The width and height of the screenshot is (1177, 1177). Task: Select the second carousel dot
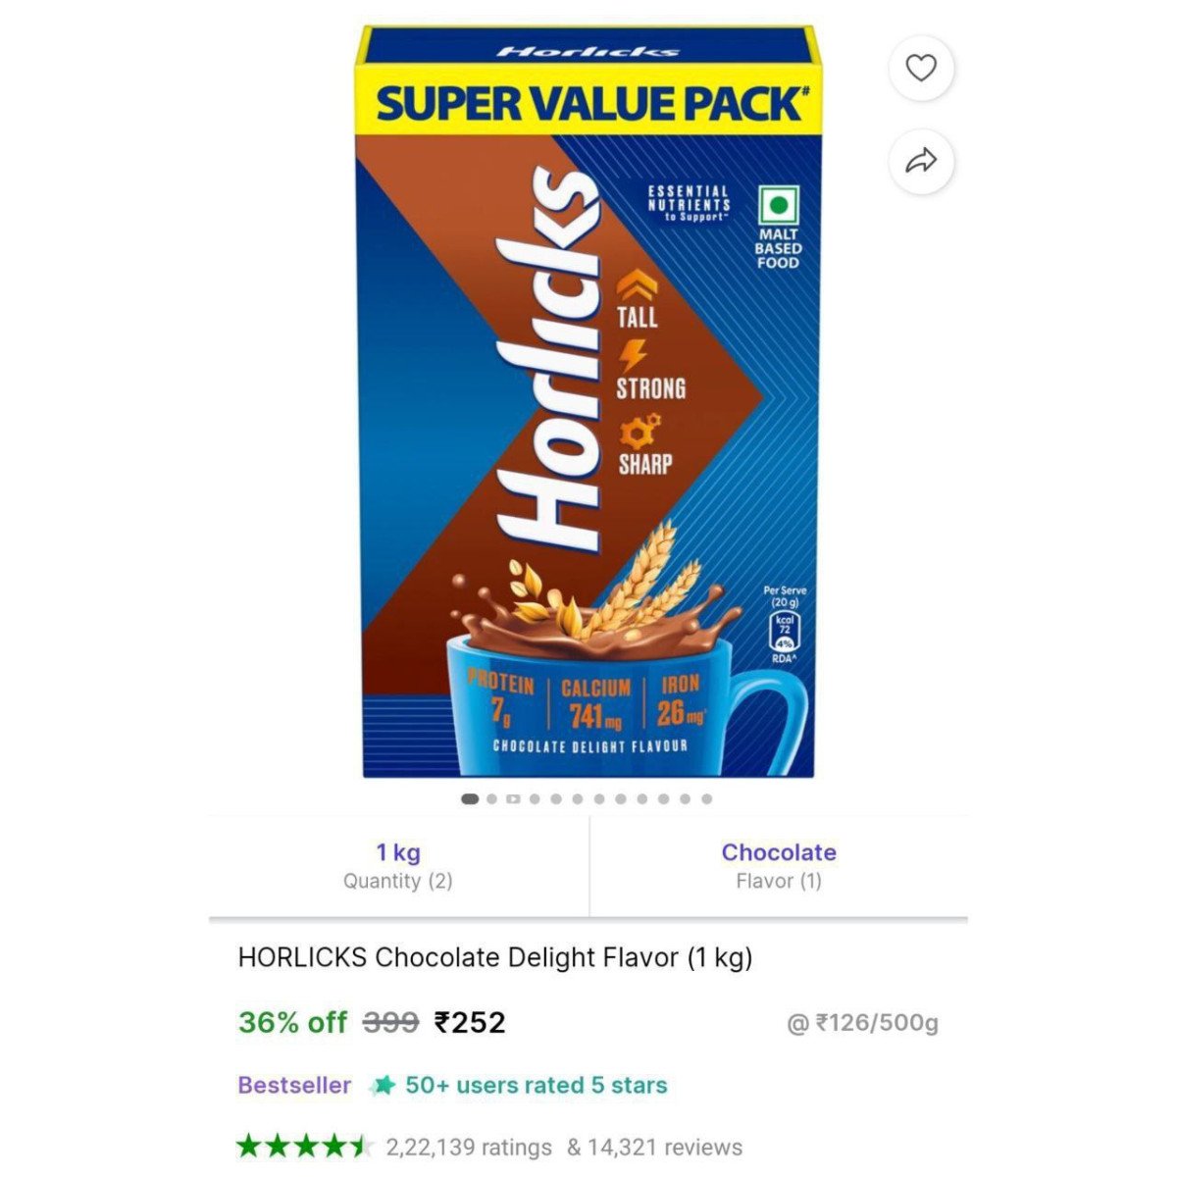(x=491, y=799)
